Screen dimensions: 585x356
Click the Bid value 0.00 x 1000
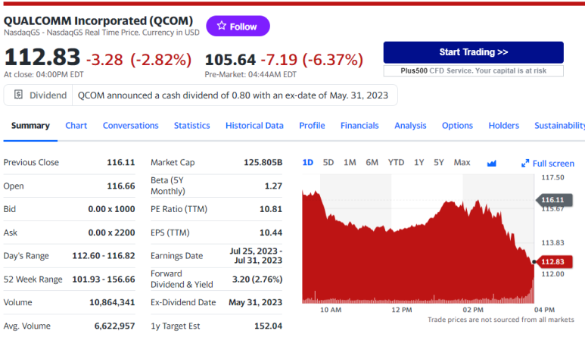[111, 209]
